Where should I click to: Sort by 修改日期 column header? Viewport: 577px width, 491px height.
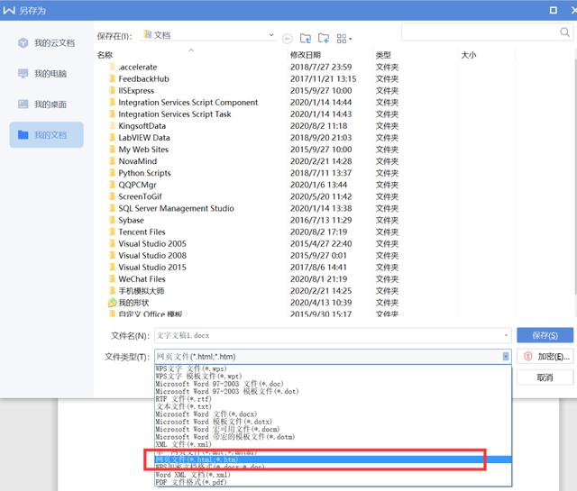click(x=306, y=55)
